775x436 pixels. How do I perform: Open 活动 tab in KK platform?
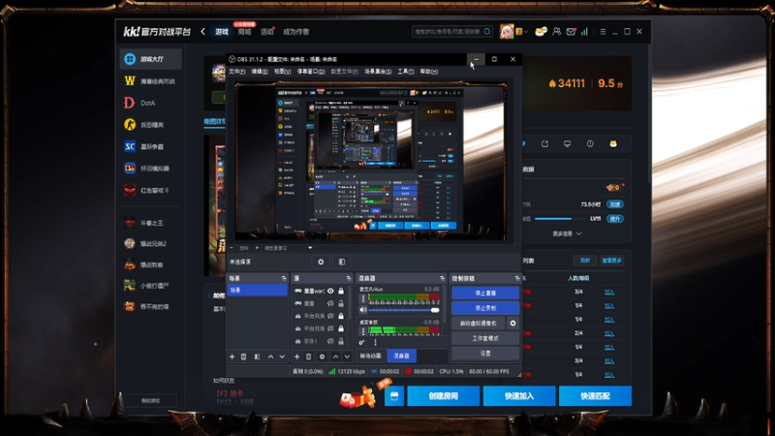(267, 32)
